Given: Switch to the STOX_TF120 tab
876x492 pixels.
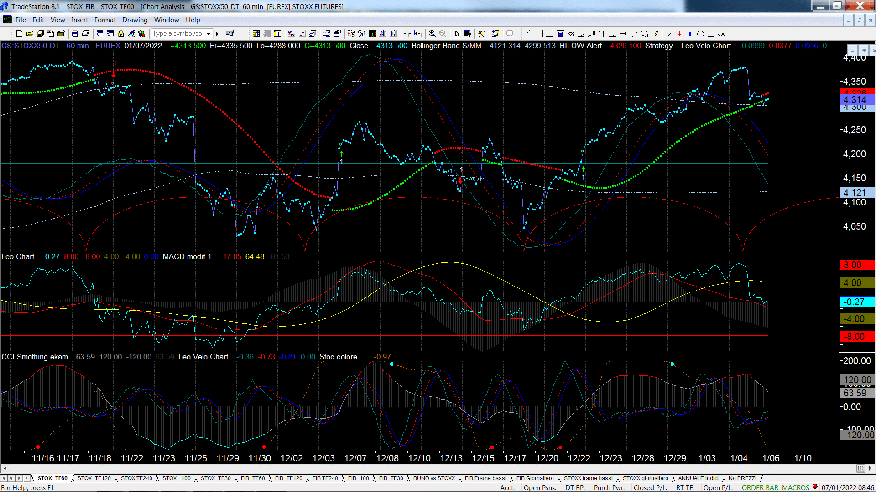Looking at the screenshot, I should [94, 478].
